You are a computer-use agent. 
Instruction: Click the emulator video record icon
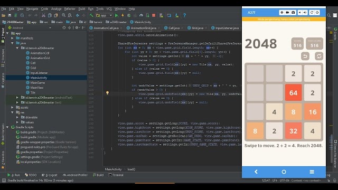287,13
